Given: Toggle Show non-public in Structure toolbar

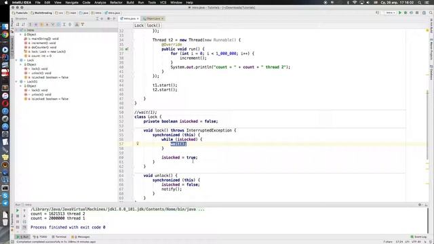Looking at the screenshot, I should pyautogui.click(x=47, y=24).
